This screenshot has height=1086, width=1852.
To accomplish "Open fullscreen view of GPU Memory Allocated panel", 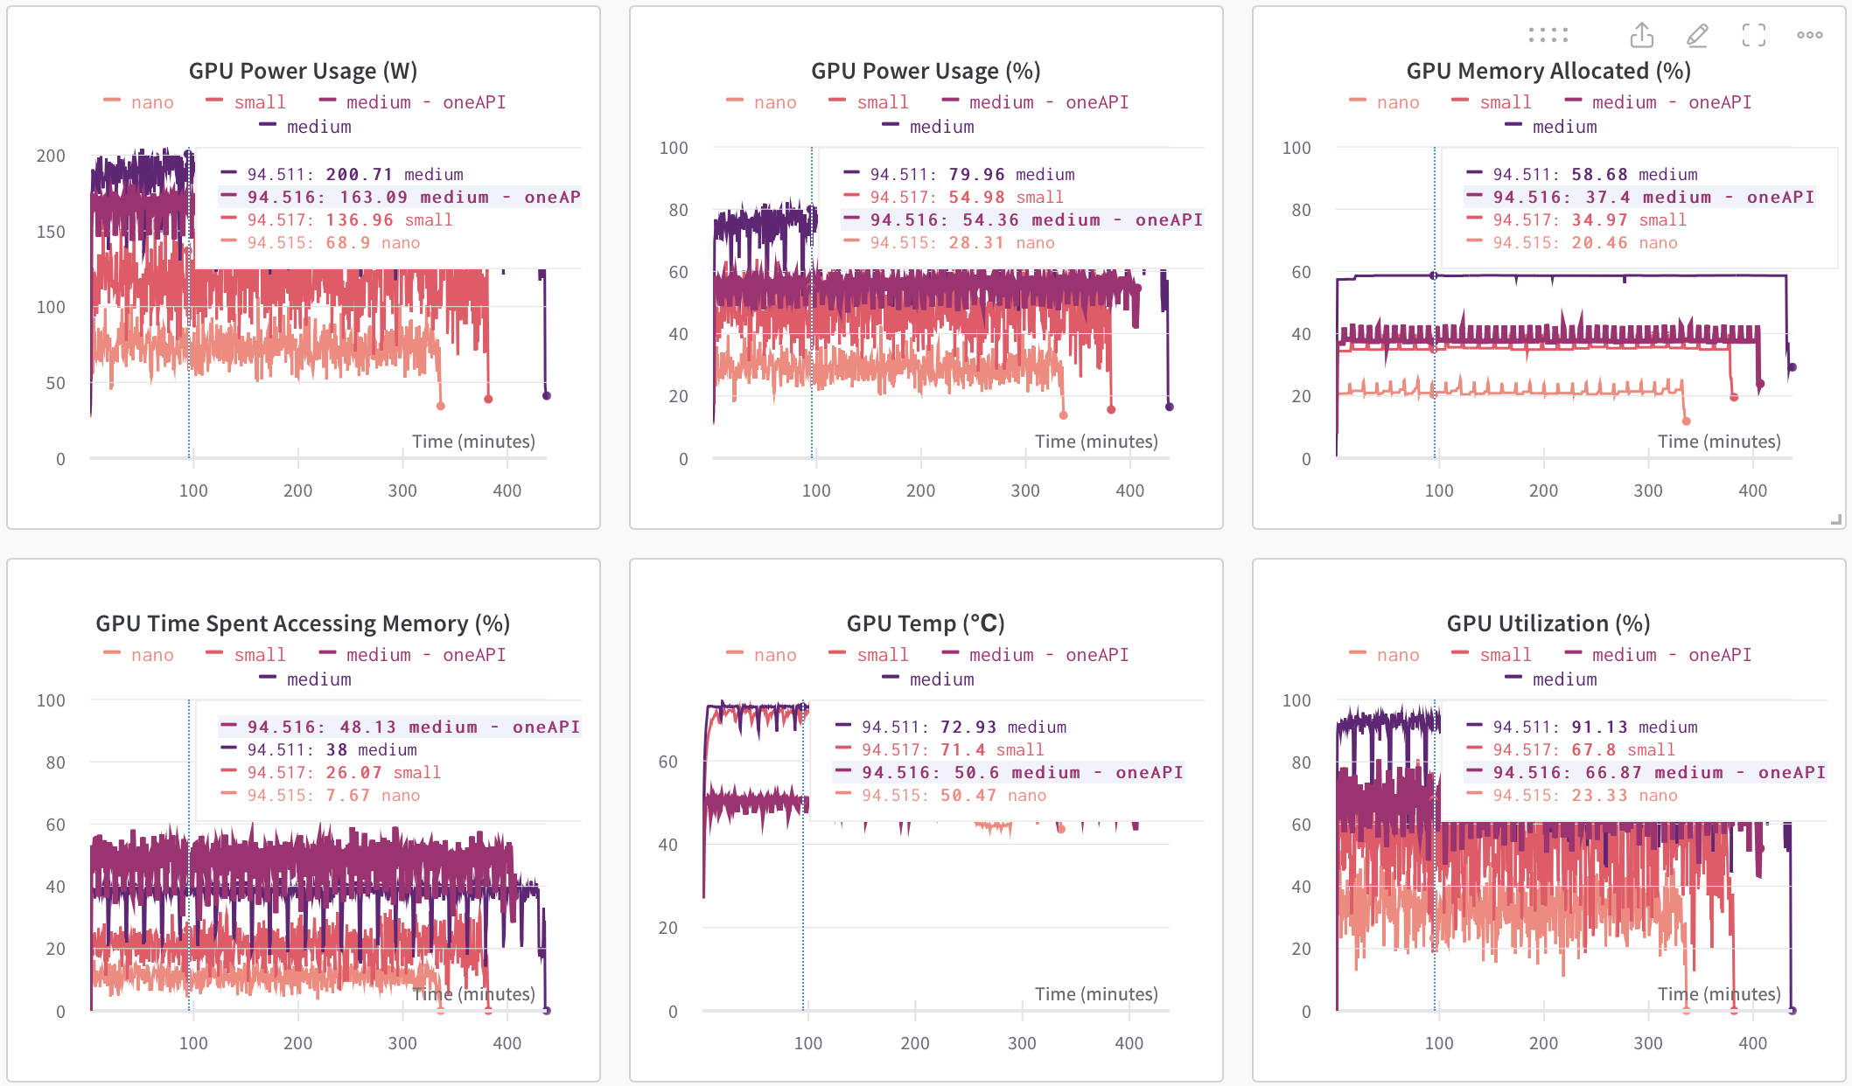I will [x=1753, y=35].
